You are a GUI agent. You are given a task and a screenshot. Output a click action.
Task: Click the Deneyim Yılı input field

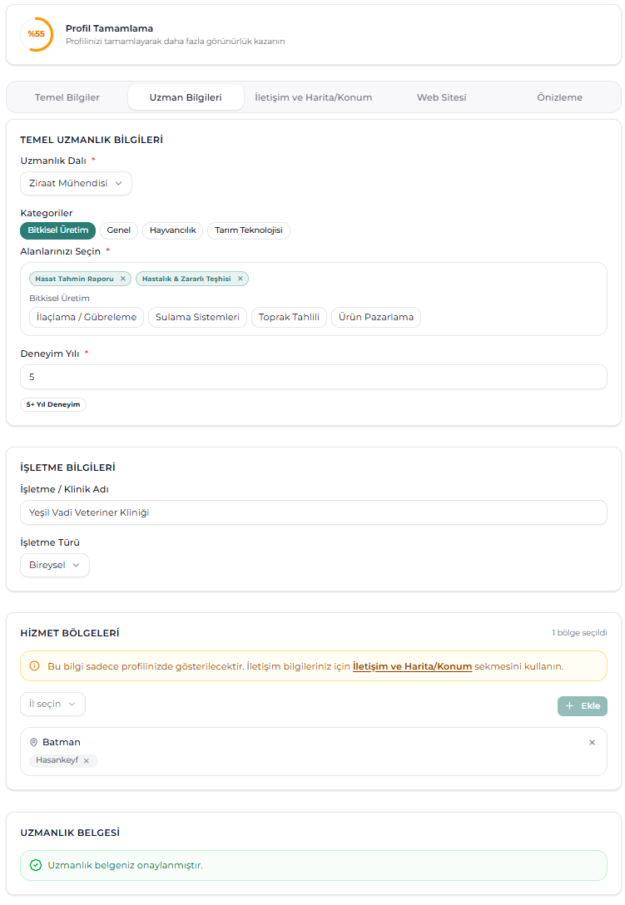coord(313,377)
